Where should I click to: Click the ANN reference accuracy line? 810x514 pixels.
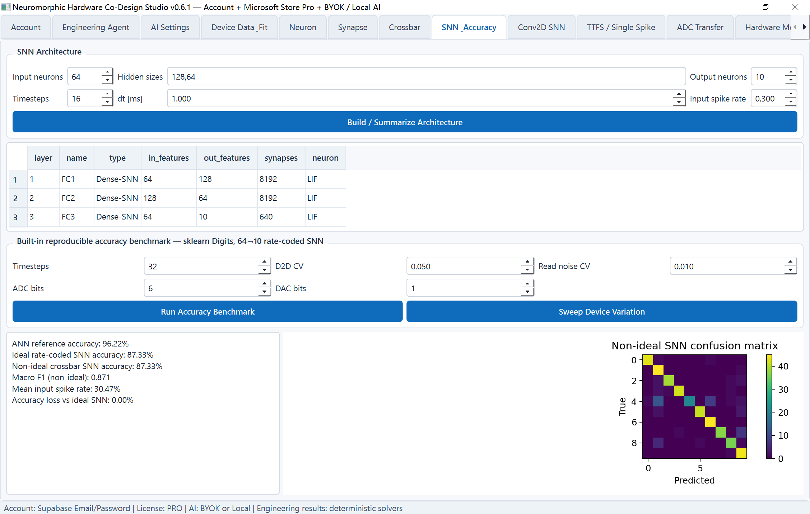[70, 344]
